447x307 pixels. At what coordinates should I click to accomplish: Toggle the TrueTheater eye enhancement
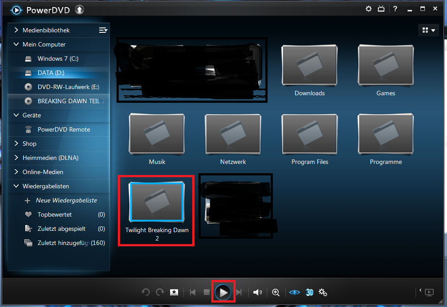pos(294,292)
